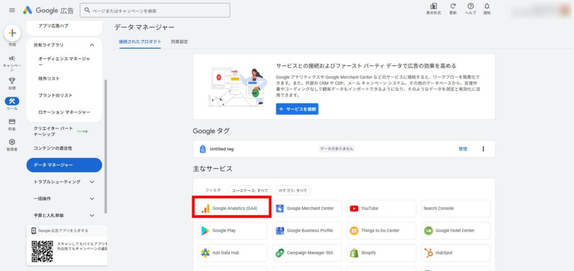Open Untitled tag three-dot menu

pyautogui.click(x=483, y=149)
